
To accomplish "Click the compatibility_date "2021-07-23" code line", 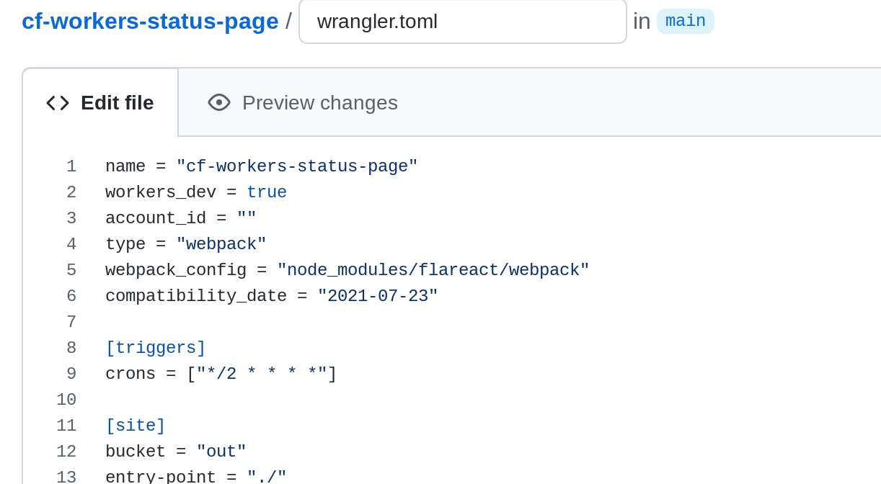I will tap(272, 296).
